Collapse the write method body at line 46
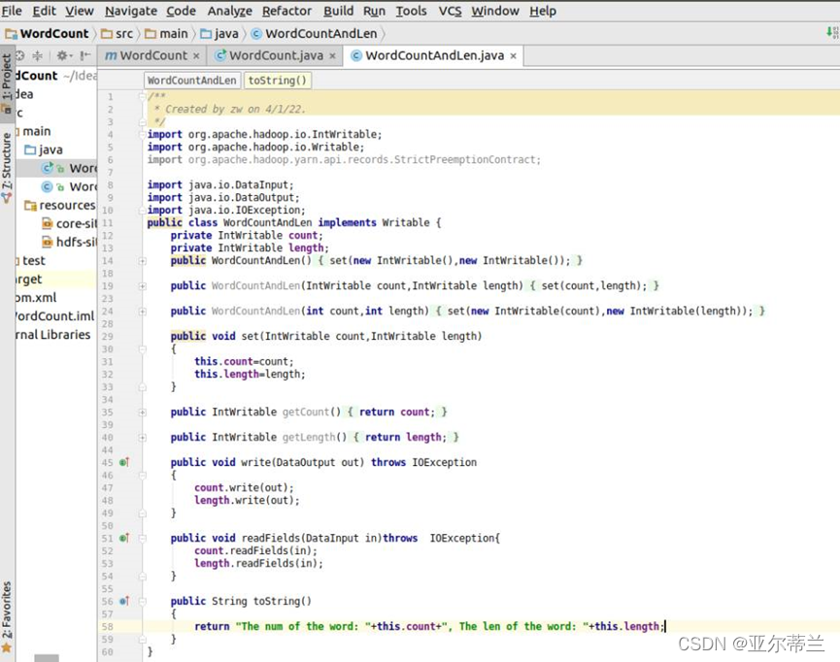This screenshot has height=662, width=840. (143, 475)
